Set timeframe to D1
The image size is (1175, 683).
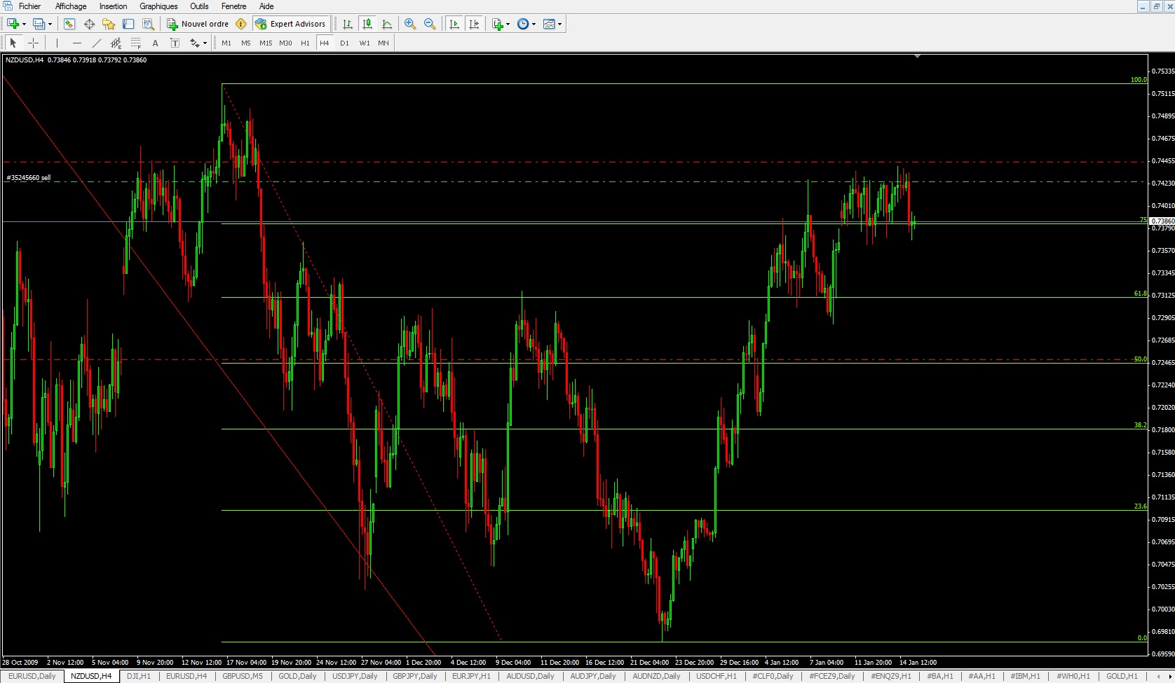pos(344,43)
